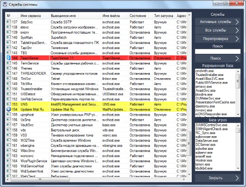This screenshot has width=246, height=187.
Task: Click the Updater.Mail.Ru icon in row 154
Action: (x=9, y=109)
